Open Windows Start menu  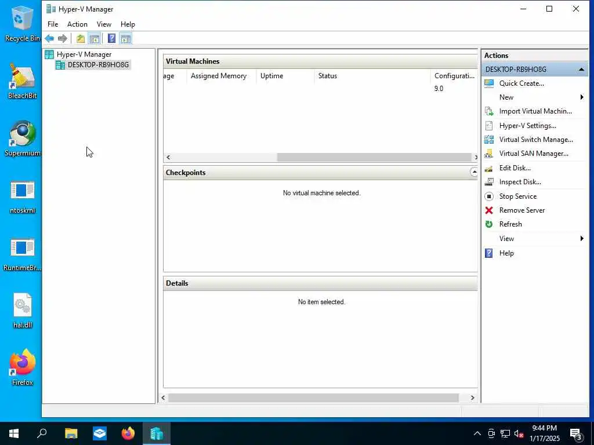pyautogui.click(x=14, y=433)
